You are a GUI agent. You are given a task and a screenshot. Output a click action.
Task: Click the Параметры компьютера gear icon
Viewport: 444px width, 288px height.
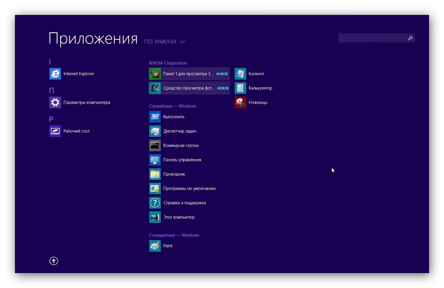pos(55,102)
